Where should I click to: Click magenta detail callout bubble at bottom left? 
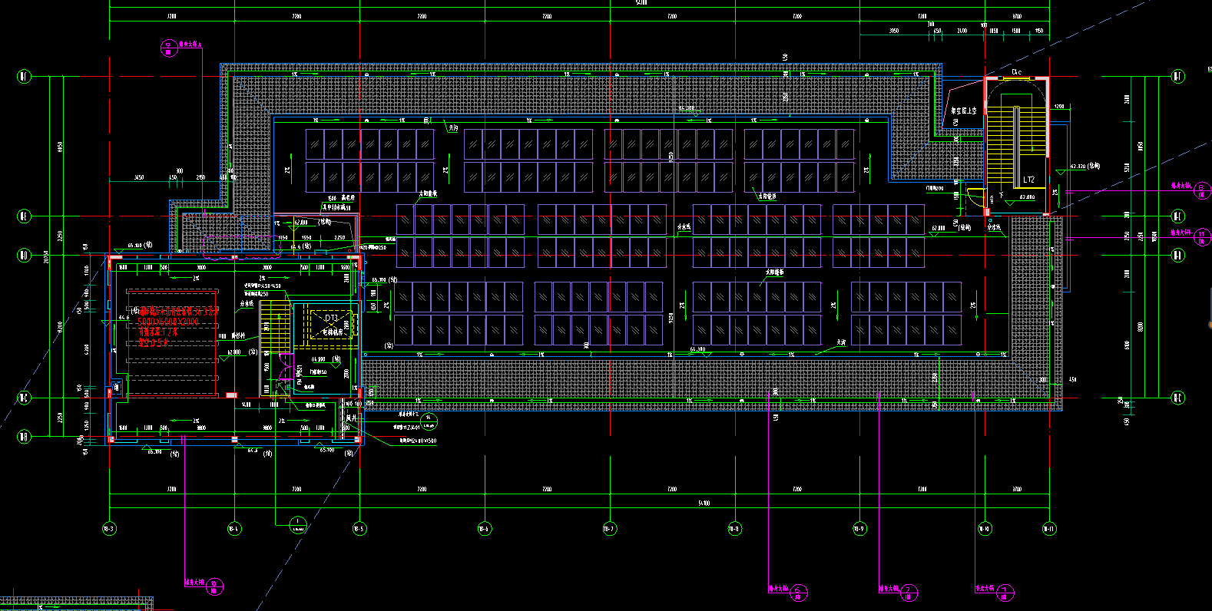(x=216, y=588)
